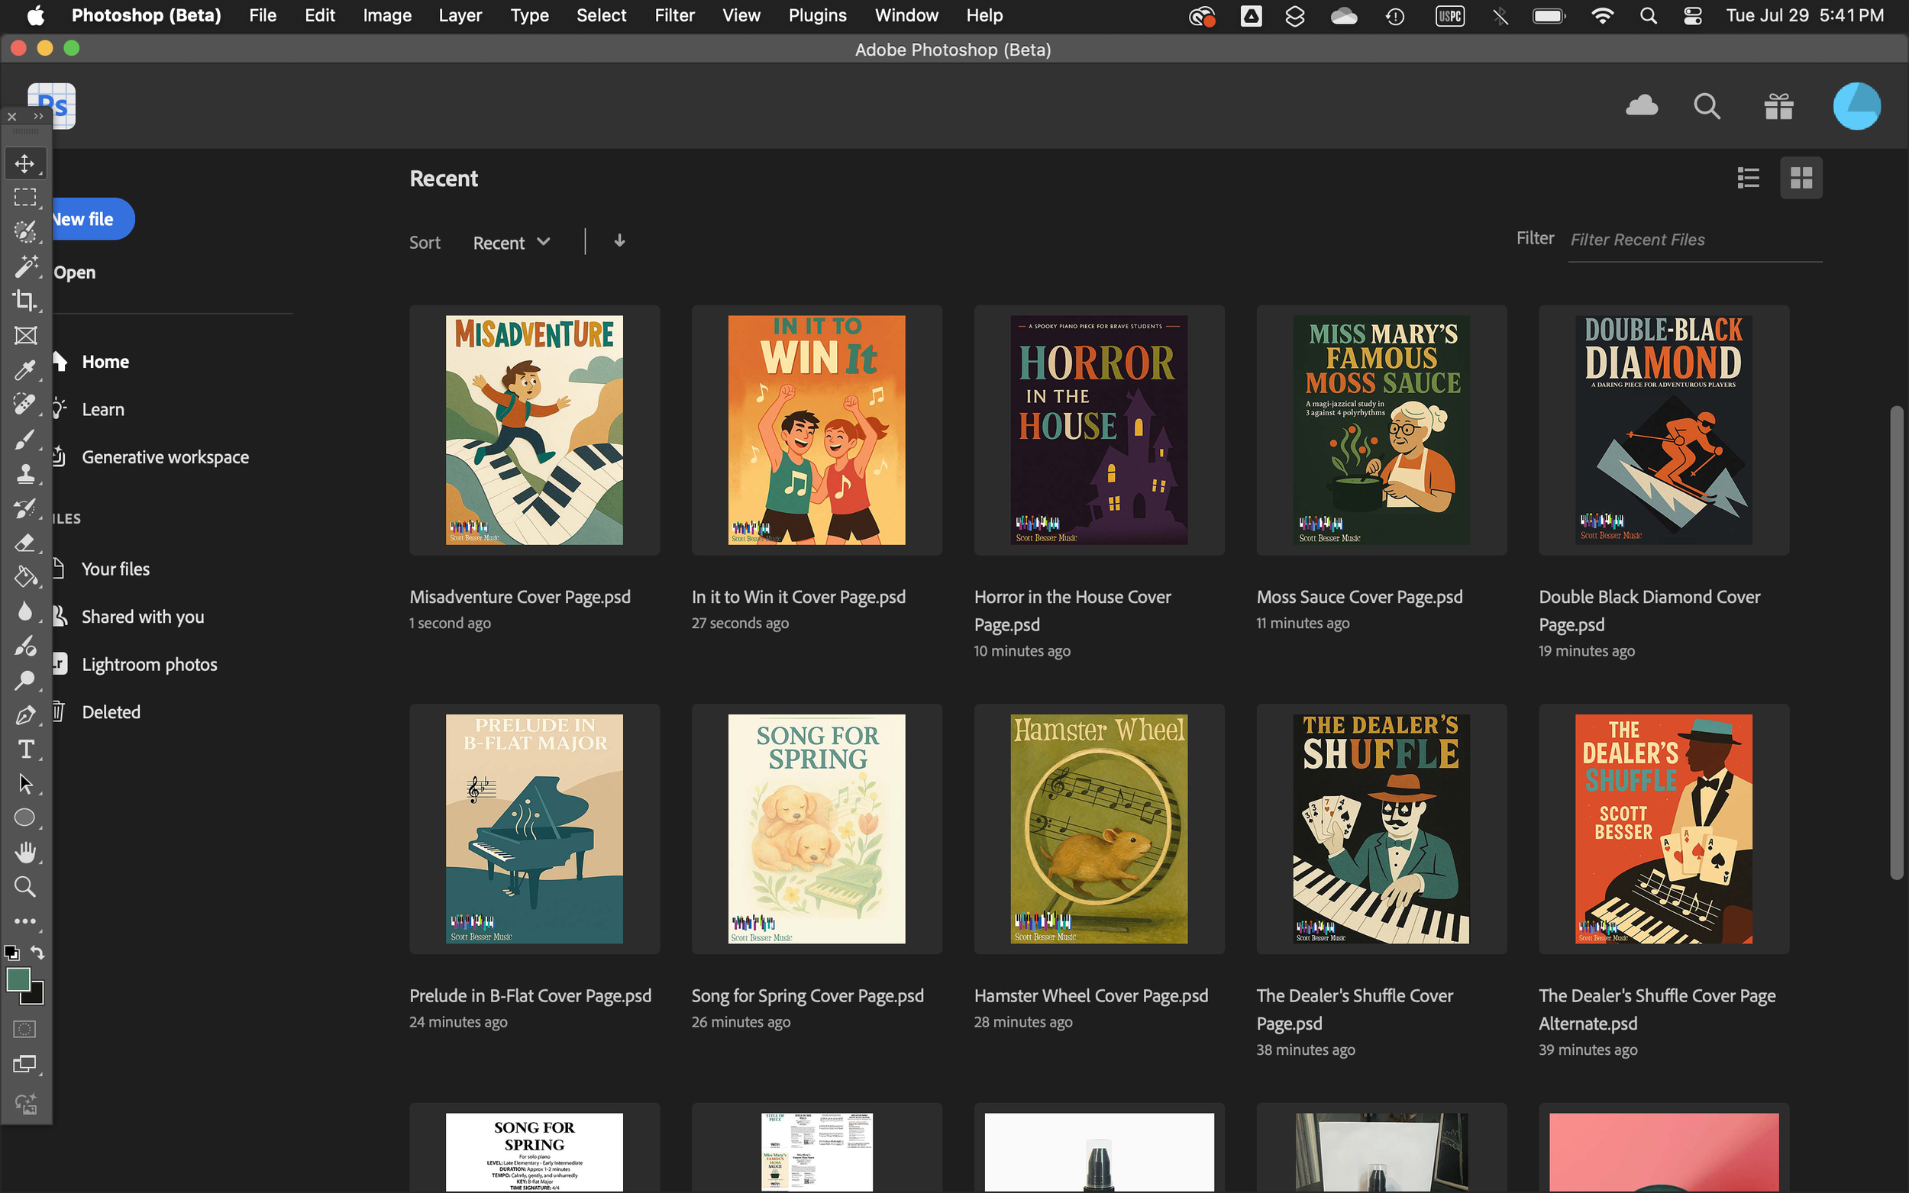Select the Clone Stamp tool
Image resolution: width=1909 pixels, height=1193 pixels.
(x=24, y=473)
